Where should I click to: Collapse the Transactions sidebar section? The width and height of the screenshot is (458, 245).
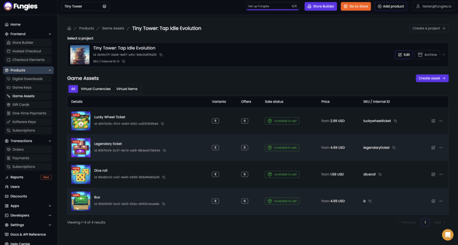click(50, 141)
